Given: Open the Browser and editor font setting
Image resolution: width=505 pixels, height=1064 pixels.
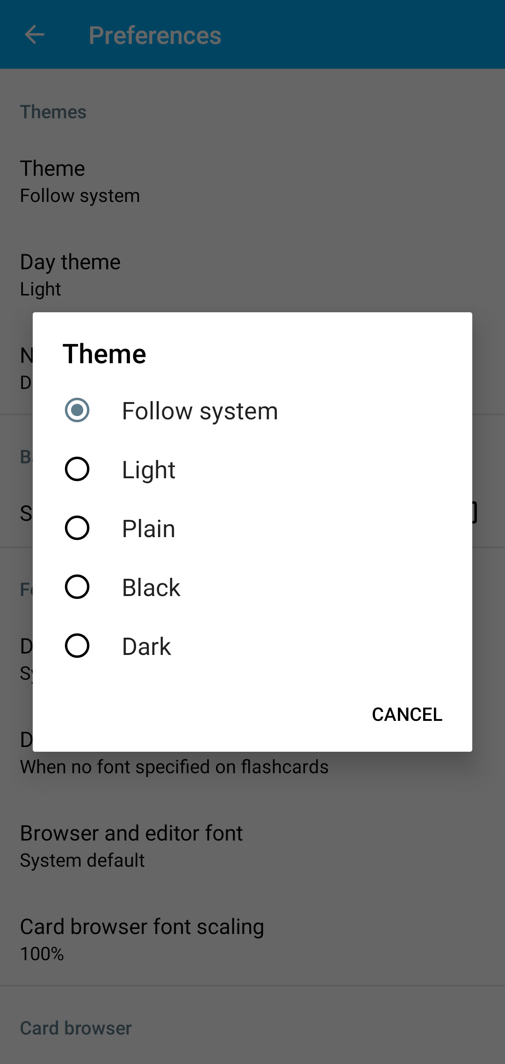Looking at the screenshot, I should [x=131, y=833].
